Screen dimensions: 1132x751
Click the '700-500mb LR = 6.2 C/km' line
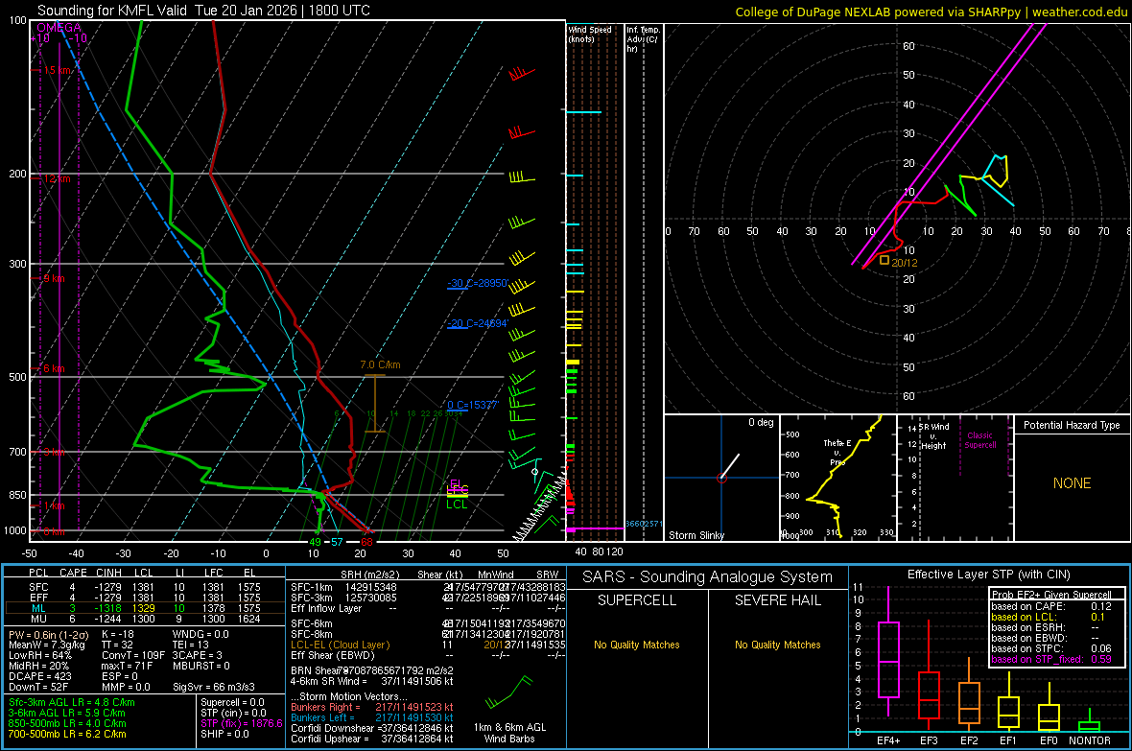pyautogui.click(x=67, y=734)
